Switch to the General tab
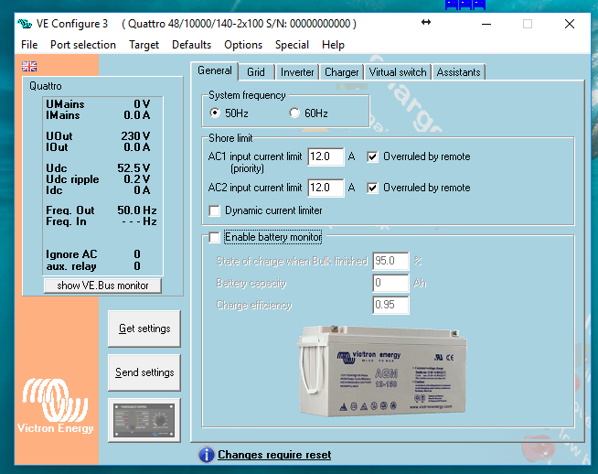This screenshot has width=598, height=474. coord(215,70)
